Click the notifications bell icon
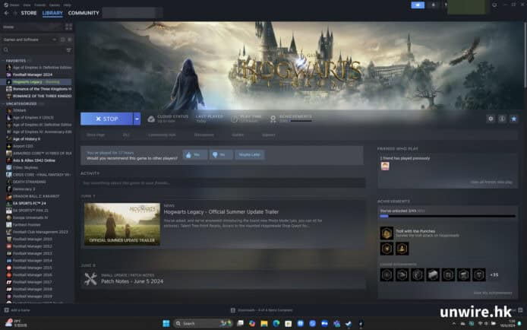Viewport: 527px width, 330px height. [x=434, y=5]
